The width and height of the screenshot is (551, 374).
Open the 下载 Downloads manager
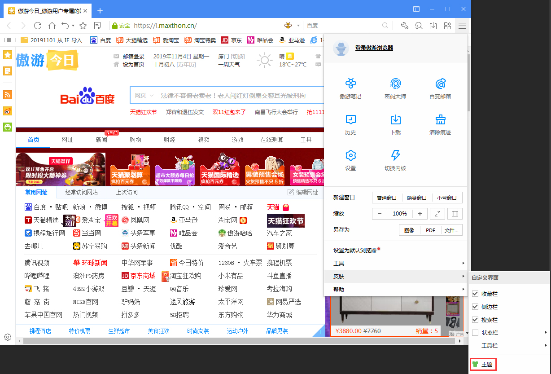pyautogui.click(x=395, y=124)
